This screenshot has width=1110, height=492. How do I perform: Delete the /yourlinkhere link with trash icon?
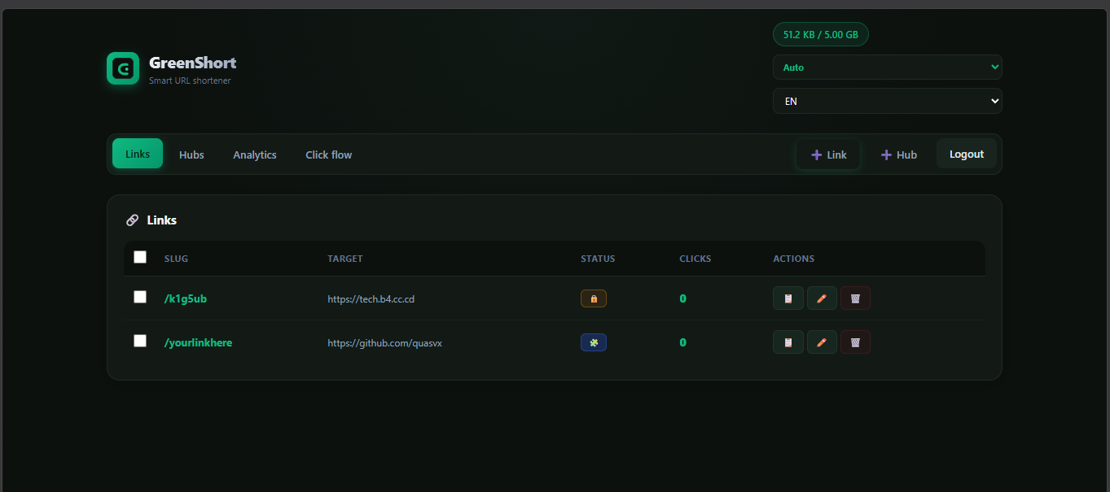(855, 342)
